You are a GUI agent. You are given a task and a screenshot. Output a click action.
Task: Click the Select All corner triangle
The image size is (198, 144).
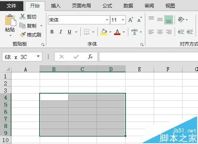(x=8, y=69)
